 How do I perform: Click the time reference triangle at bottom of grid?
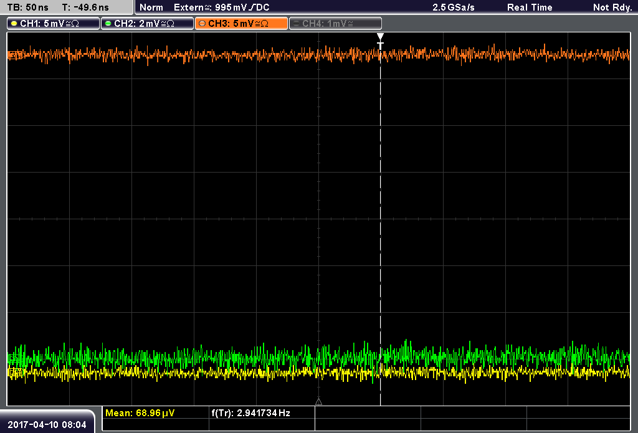[318, 401]
